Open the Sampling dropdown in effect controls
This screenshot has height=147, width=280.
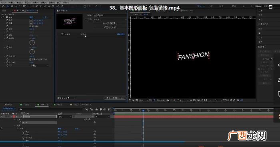pyautogui.click(x=39, y=66)
